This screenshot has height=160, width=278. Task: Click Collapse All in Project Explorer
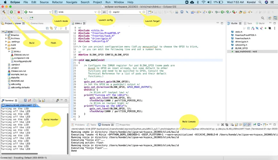tap(47, 28)
